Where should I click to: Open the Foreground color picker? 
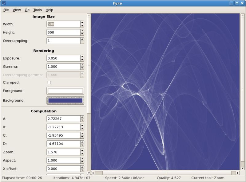[x=65, y=91]
